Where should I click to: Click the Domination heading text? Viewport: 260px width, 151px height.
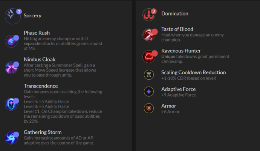pyautogui.click(x=175, y=14)
